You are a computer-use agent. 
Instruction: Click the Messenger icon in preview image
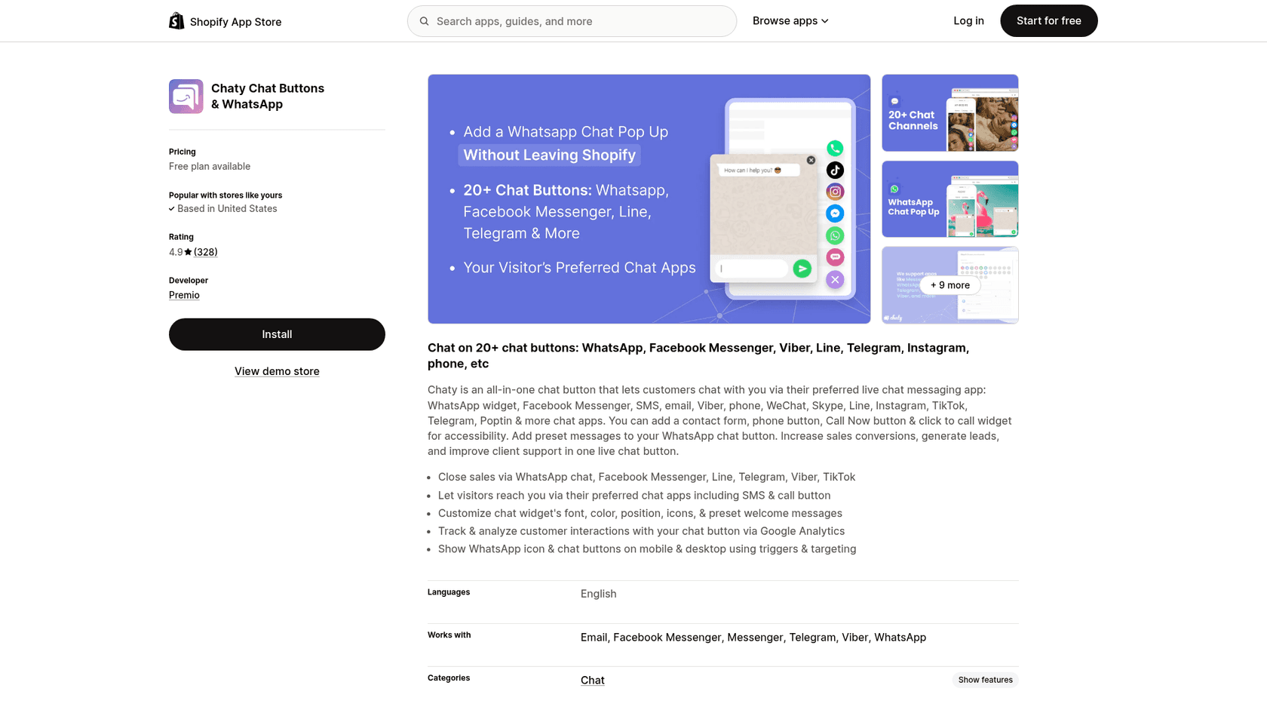click(835, 214)
